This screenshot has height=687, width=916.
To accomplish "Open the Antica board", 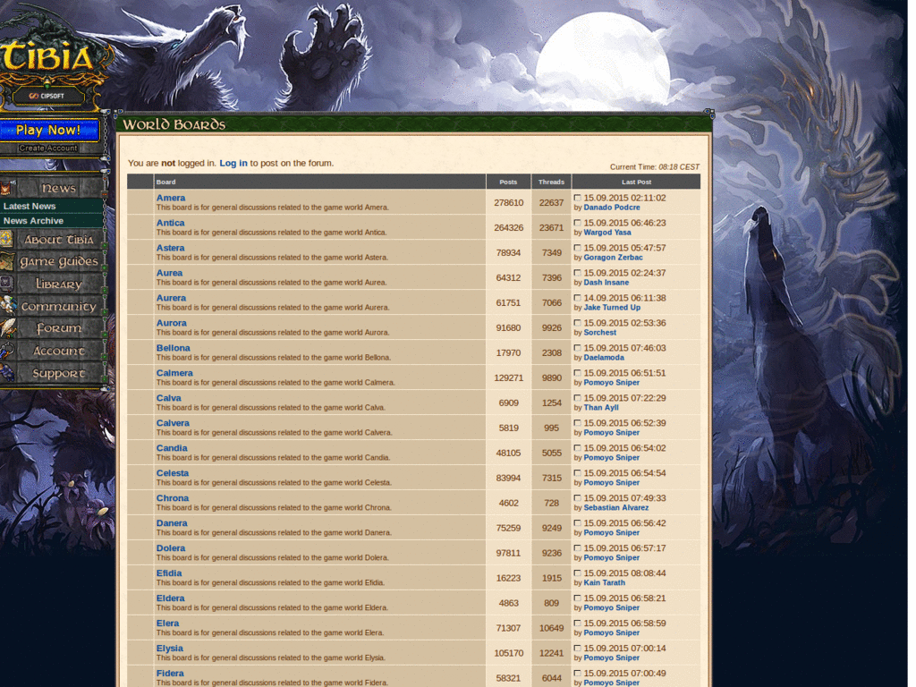I will click(x=170, y=223).
